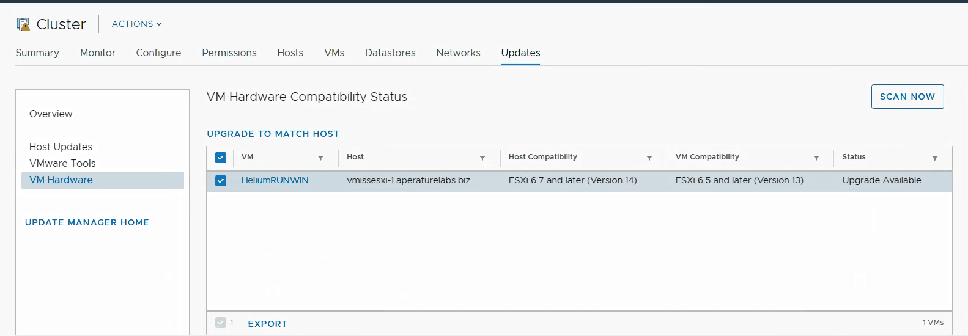
Task: Filter the VM column
Action: tap(320, 158)
